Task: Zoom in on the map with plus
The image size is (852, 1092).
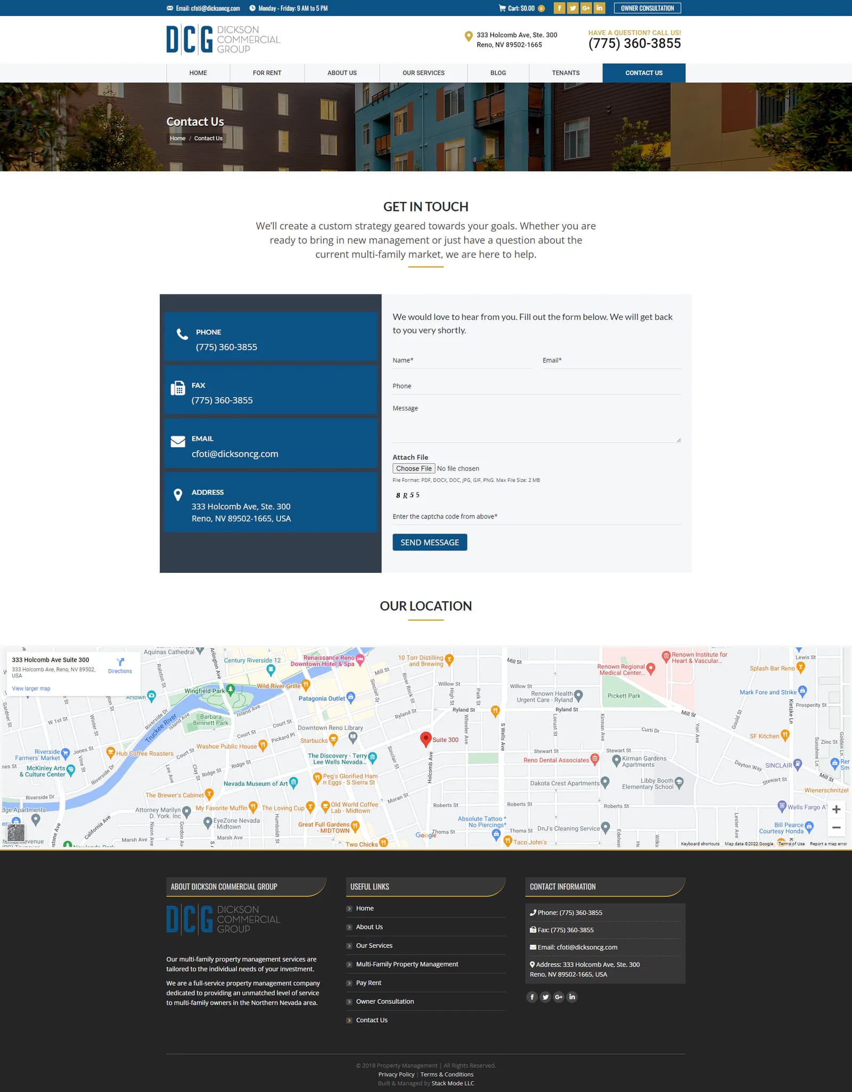Action: click(836, 809)
